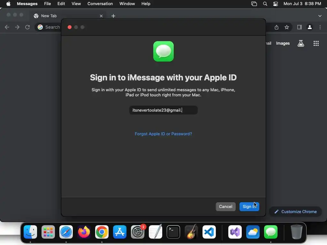The height and width of the screenshot is (245, 327).
Task: Open the Help menu
Action: coord(146,4)
